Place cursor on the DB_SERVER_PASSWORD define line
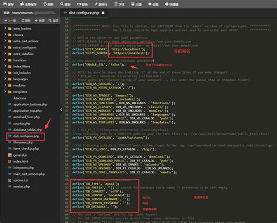 tap(101, 203)
